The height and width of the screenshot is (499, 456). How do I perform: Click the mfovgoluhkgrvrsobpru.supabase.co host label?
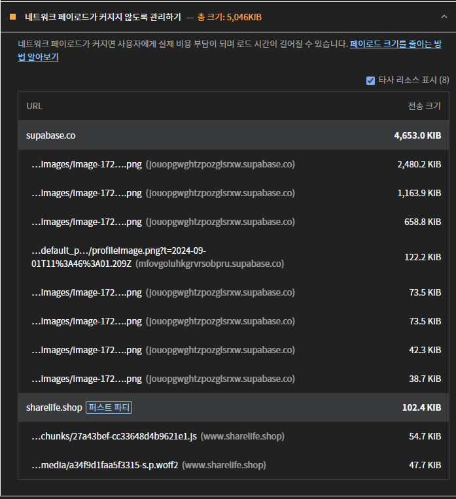pos(209,264)
